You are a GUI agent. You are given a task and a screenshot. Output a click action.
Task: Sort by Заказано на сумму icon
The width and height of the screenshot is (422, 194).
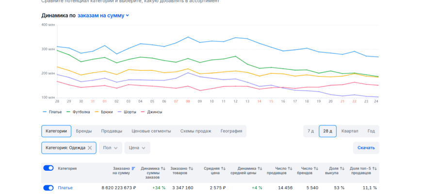point(133,168)
